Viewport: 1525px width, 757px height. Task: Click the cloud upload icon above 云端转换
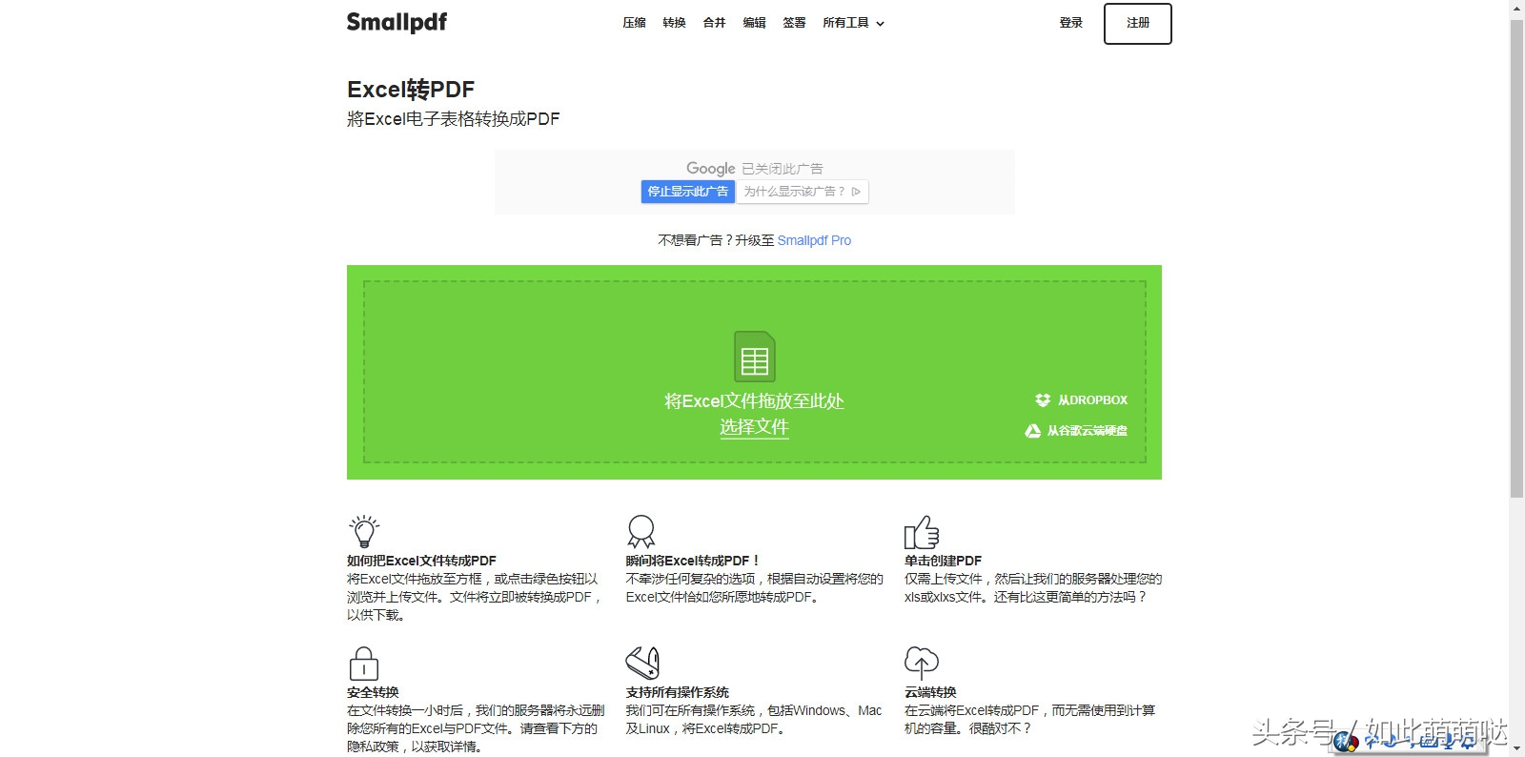pos(922,663)
